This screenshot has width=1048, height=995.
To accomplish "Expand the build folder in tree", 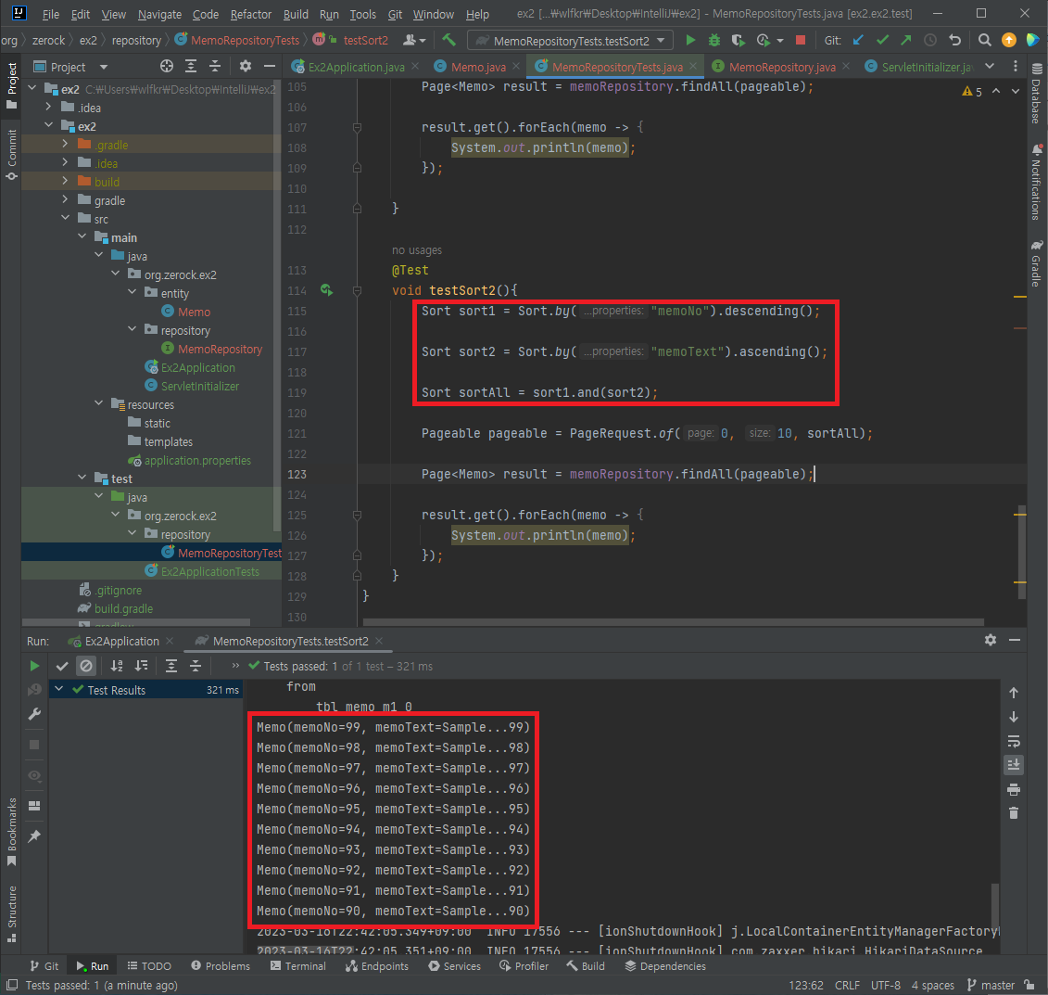I will click(x=66, y=181).
